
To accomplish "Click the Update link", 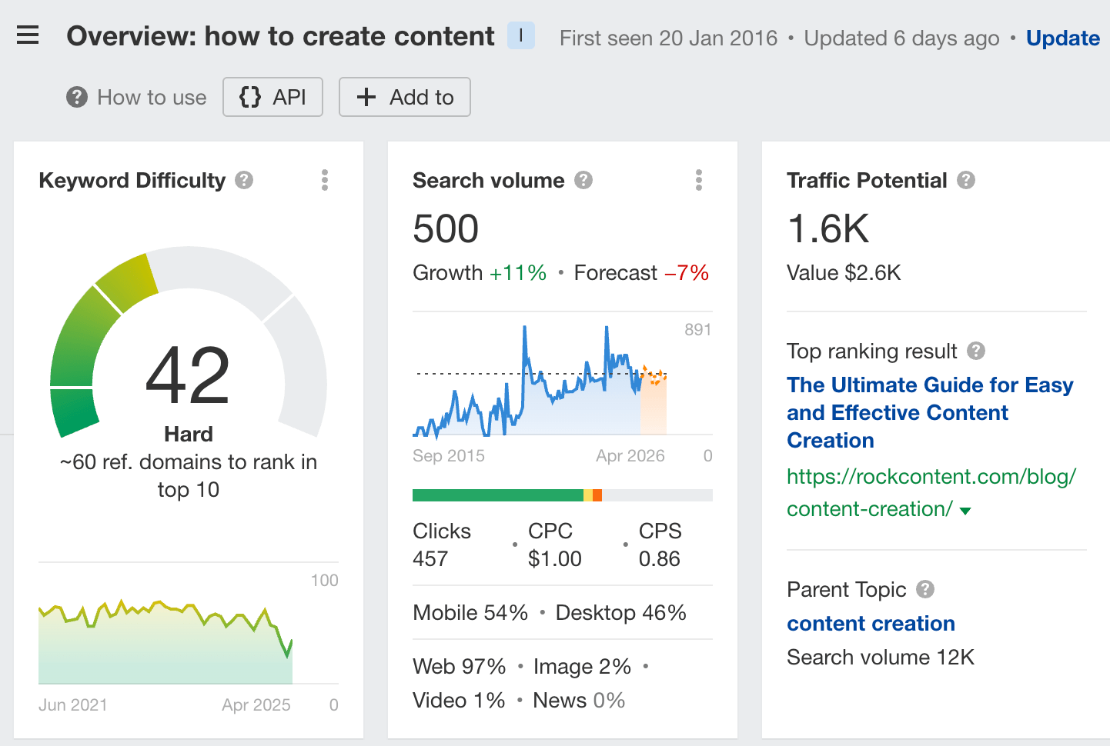I will point(1063,38).
